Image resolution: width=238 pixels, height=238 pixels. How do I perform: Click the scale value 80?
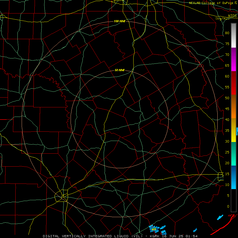pos(227,33)
